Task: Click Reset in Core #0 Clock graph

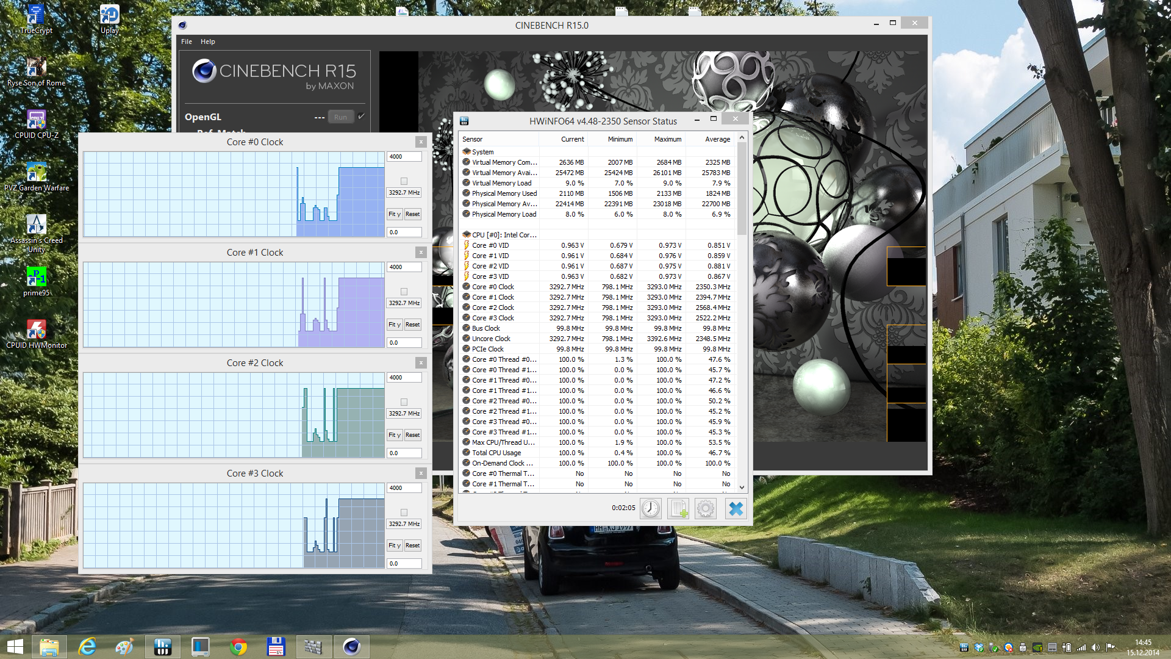Action: coord(413,214)
